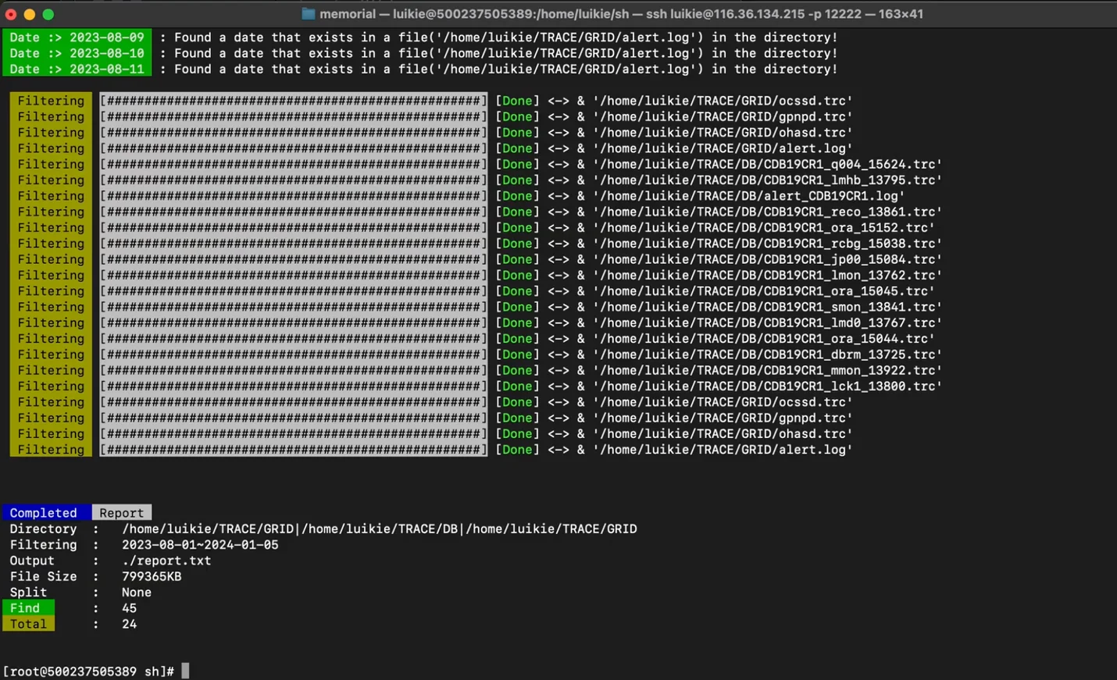This screenshot has width=1117, height=680.
Task: Click the Total count '24'
Action: coord(129,624)
